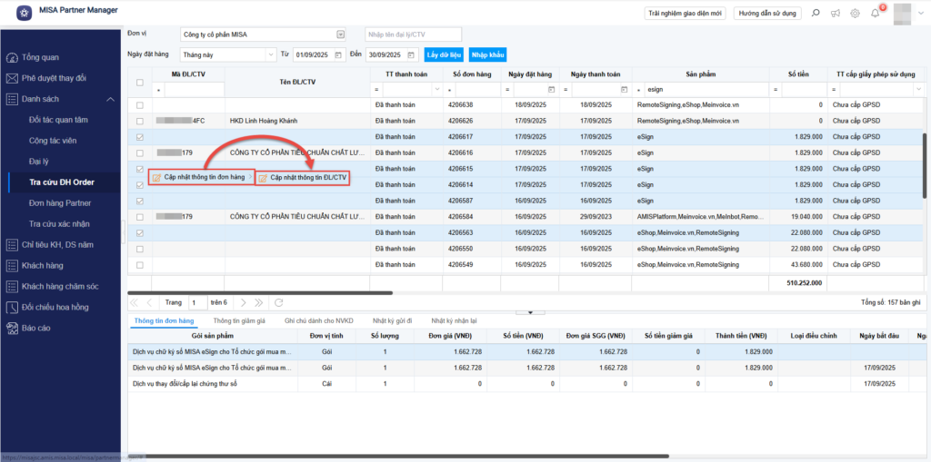Open the search magnifier icon in header
Viewport: 931px width, 462px height.
(815, 14)
